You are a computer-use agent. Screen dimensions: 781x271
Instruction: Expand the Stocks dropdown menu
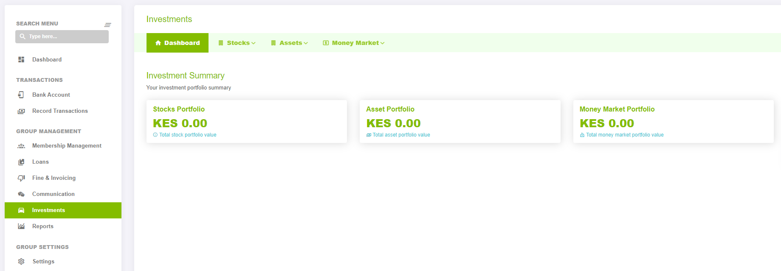(237, 43)
